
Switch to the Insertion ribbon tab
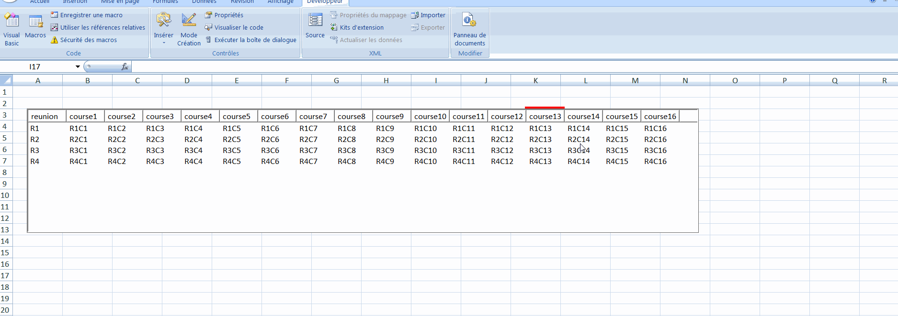[x=75, y=2]
